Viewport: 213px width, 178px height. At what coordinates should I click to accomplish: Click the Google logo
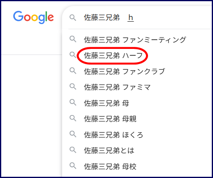(33, 17)
